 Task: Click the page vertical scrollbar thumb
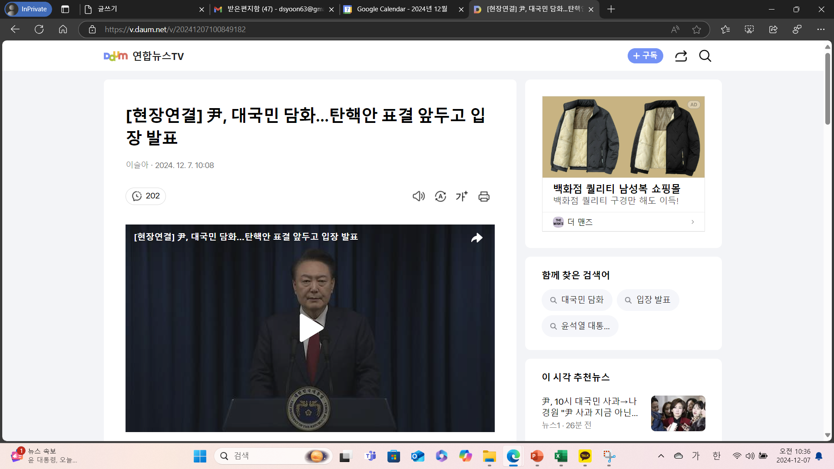[827, 89]
